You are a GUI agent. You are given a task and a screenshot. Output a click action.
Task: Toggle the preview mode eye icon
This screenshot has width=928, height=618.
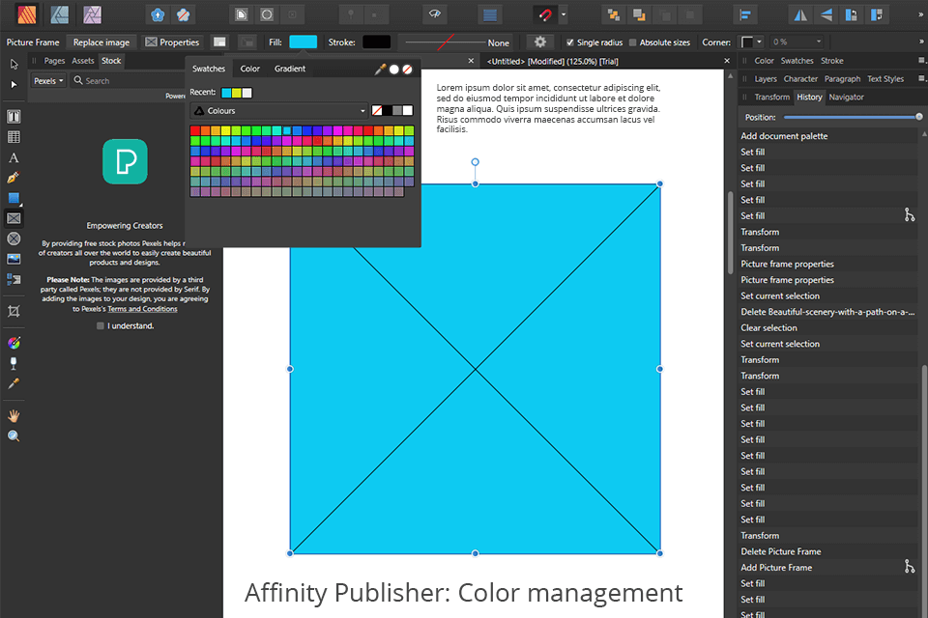435,14
